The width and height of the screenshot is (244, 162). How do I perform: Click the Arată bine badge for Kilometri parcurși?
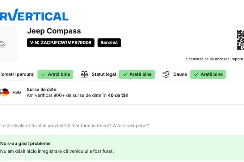[x=56, y=74]
